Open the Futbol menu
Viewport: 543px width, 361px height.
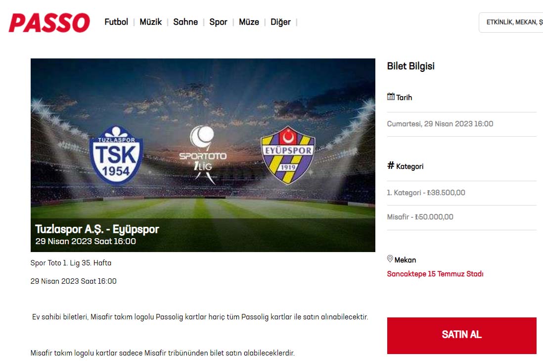[x=116, y=22]
